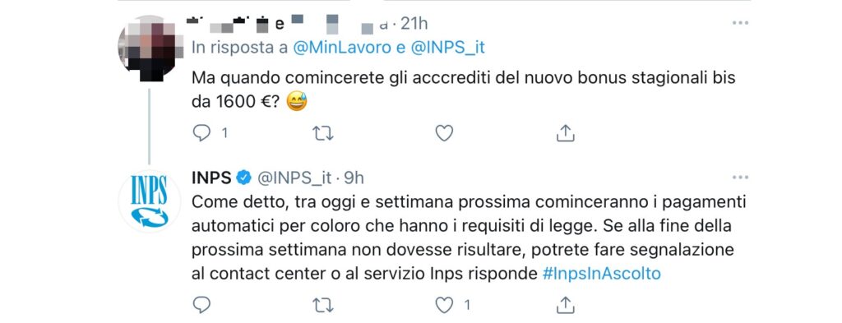Open the 9h timestamp of INPS tweet

click(354, 178)
